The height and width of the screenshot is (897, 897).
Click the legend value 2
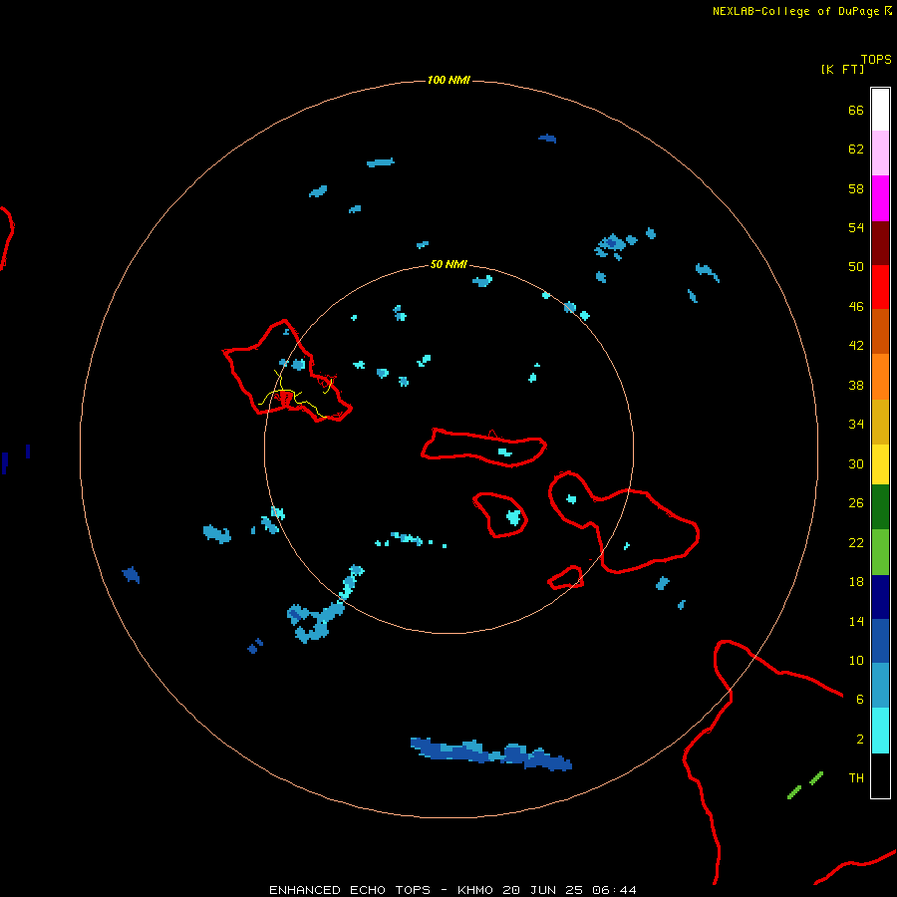point(860,740)
